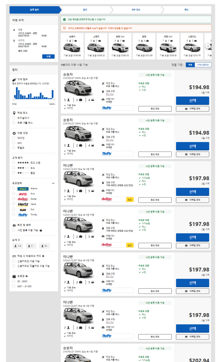The image size is (218, 362).
Task: Click the envelope icon on topmost 이메일 견적 button
Action: pyautogui.click(x=186, y=109)
